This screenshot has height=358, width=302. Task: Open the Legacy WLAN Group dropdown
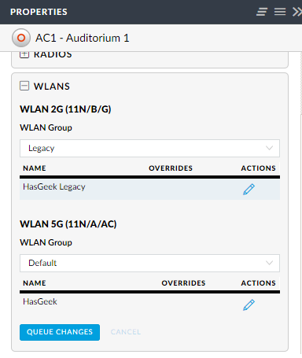(x=149, y=148)
